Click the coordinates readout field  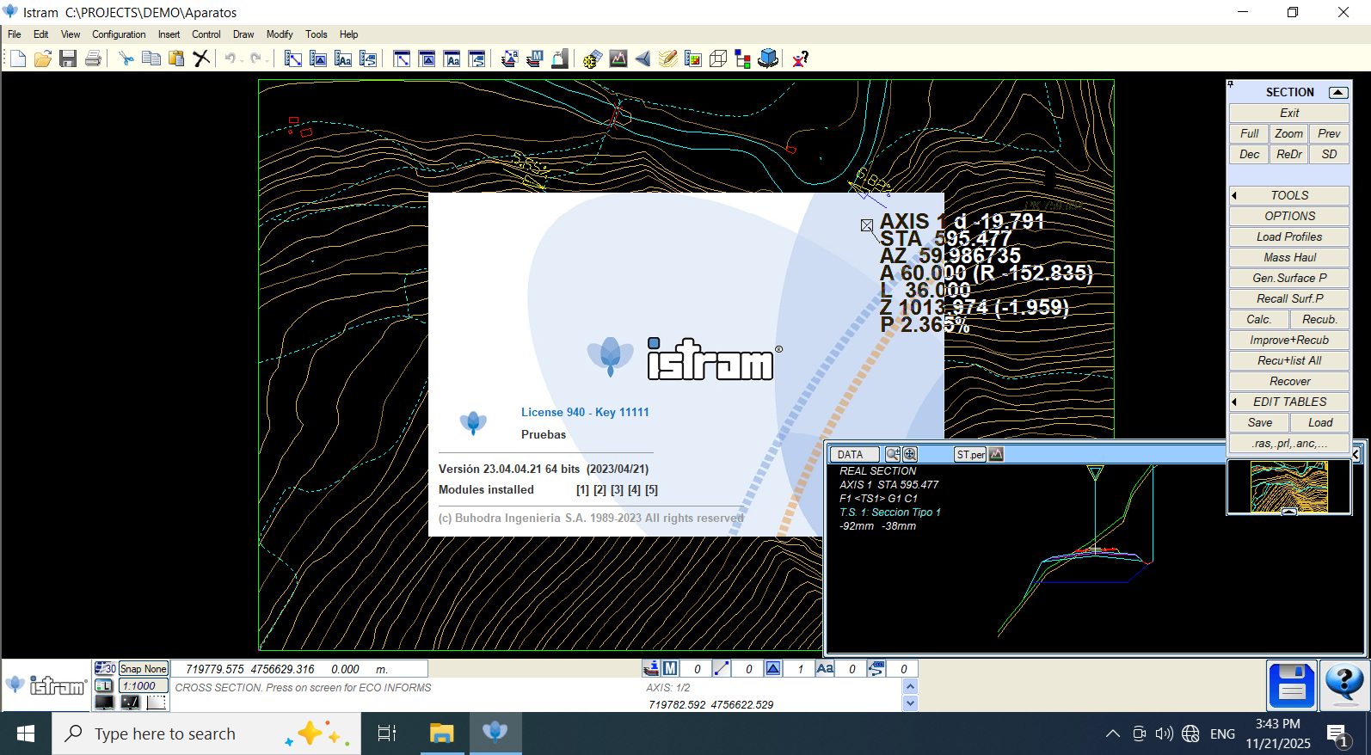299,668
